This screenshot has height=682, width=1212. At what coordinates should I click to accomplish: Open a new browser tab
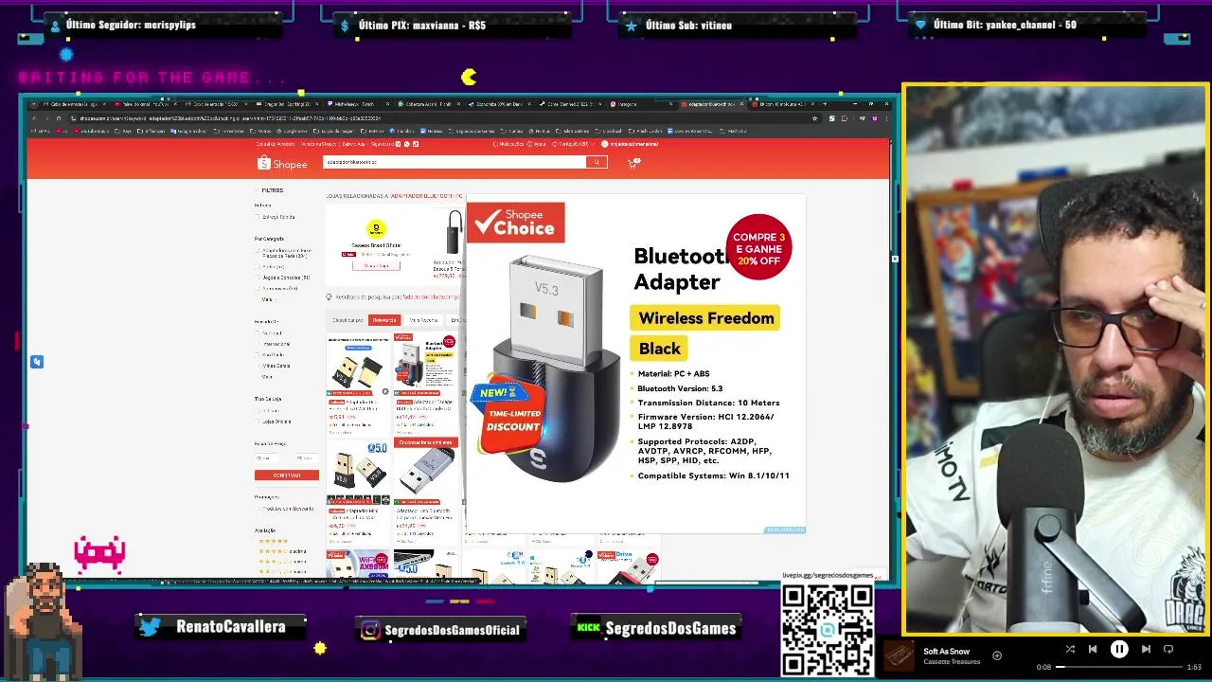coord(825,103)
